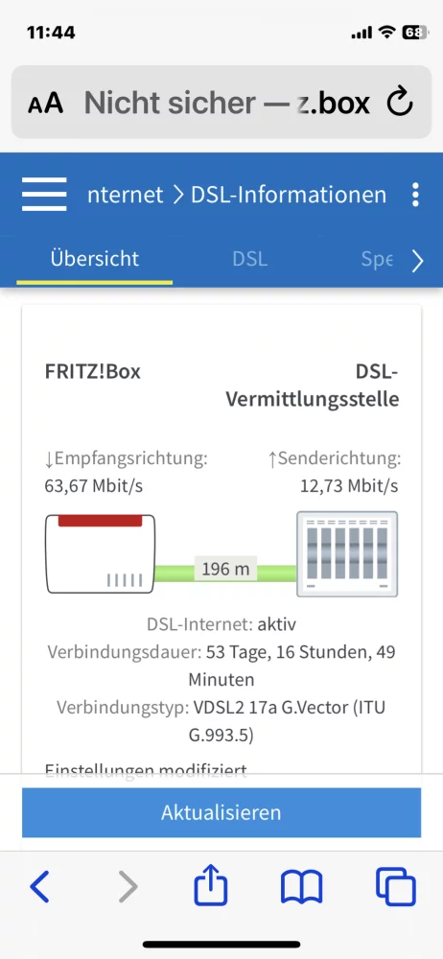Tap the FRITZ!Box router illustration

101,554
